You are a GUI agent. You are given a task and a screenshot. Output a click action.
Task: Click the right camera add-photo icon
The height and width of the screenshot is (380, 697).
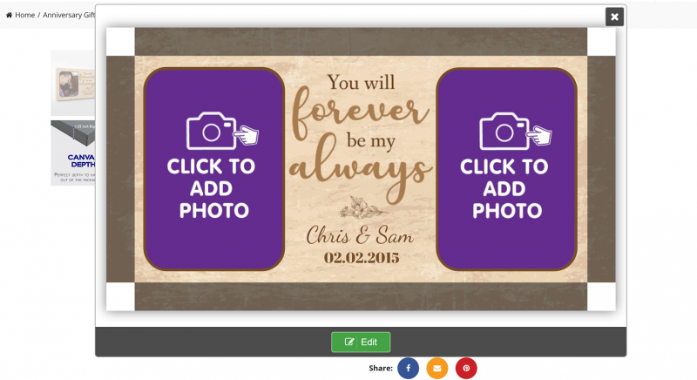tap(515, 131)
